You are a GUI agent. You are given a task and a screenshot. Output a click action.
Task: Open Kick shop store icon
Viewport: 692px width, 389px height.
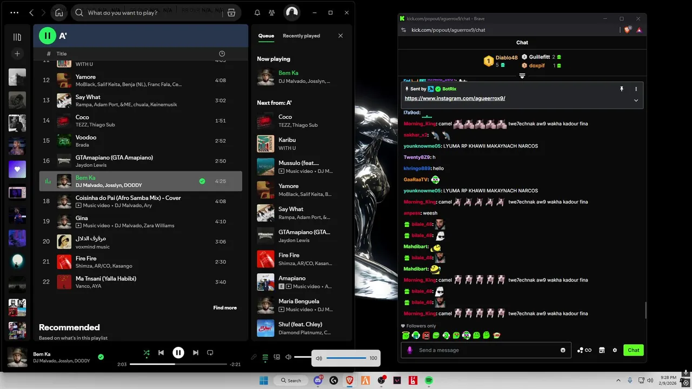point(601,350)
